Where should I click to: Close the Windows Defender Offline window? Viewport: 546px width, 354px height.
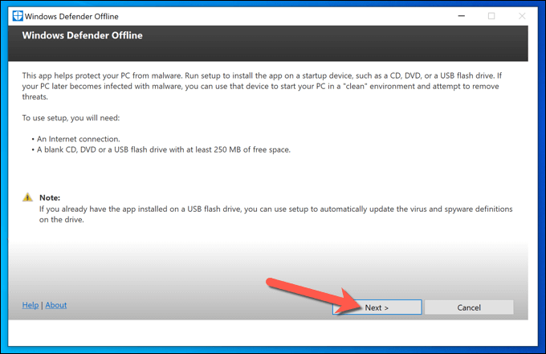coord(522,16)
